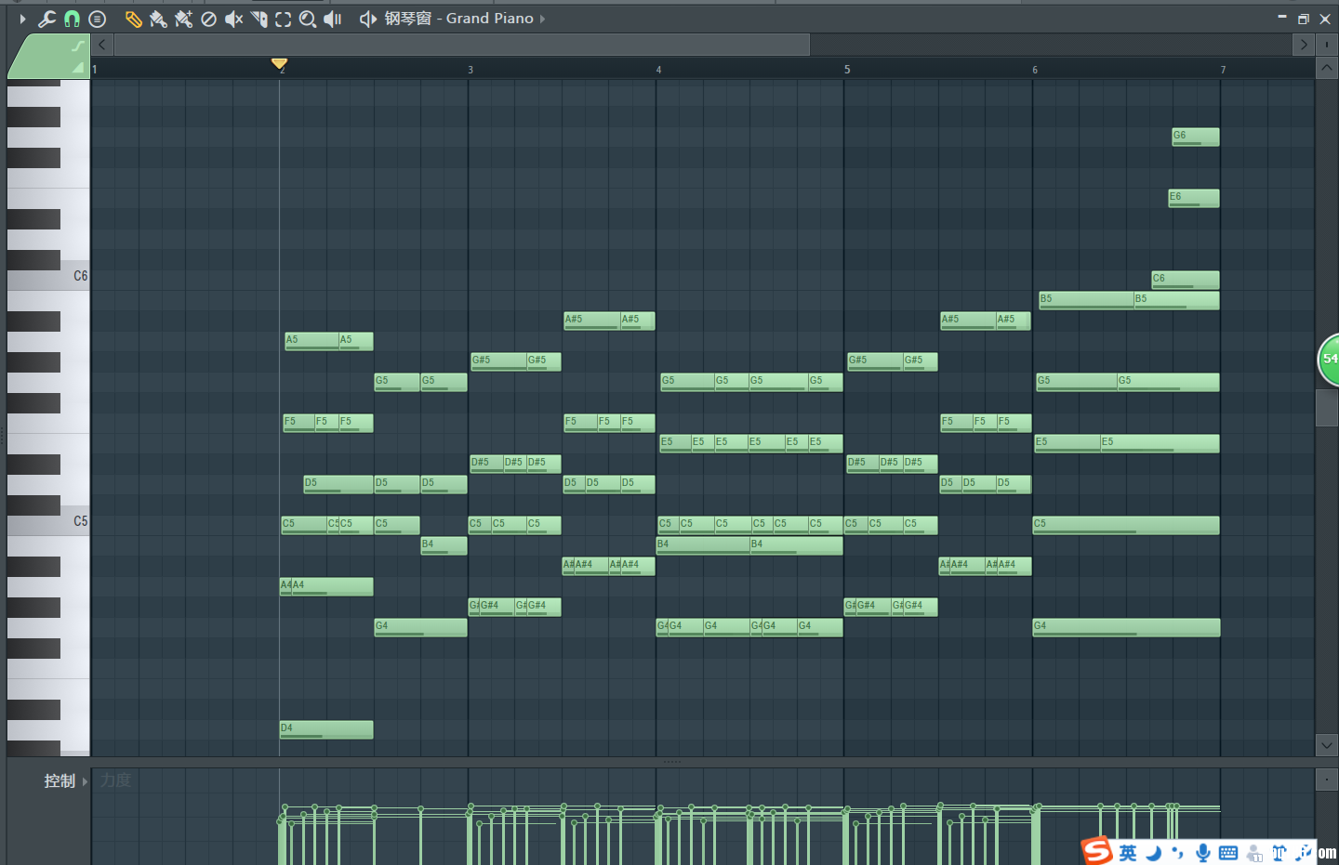
Task: Expand the Grand Piano target channel arrow
Action: click(x=542, y=19)
